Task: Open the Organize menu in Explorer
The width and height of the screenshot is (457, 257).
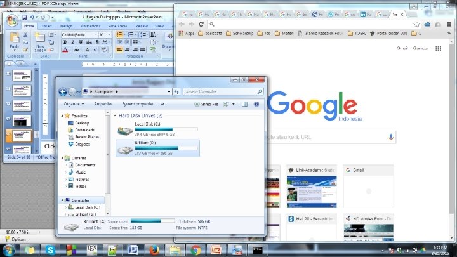Action: pos(74,104)
